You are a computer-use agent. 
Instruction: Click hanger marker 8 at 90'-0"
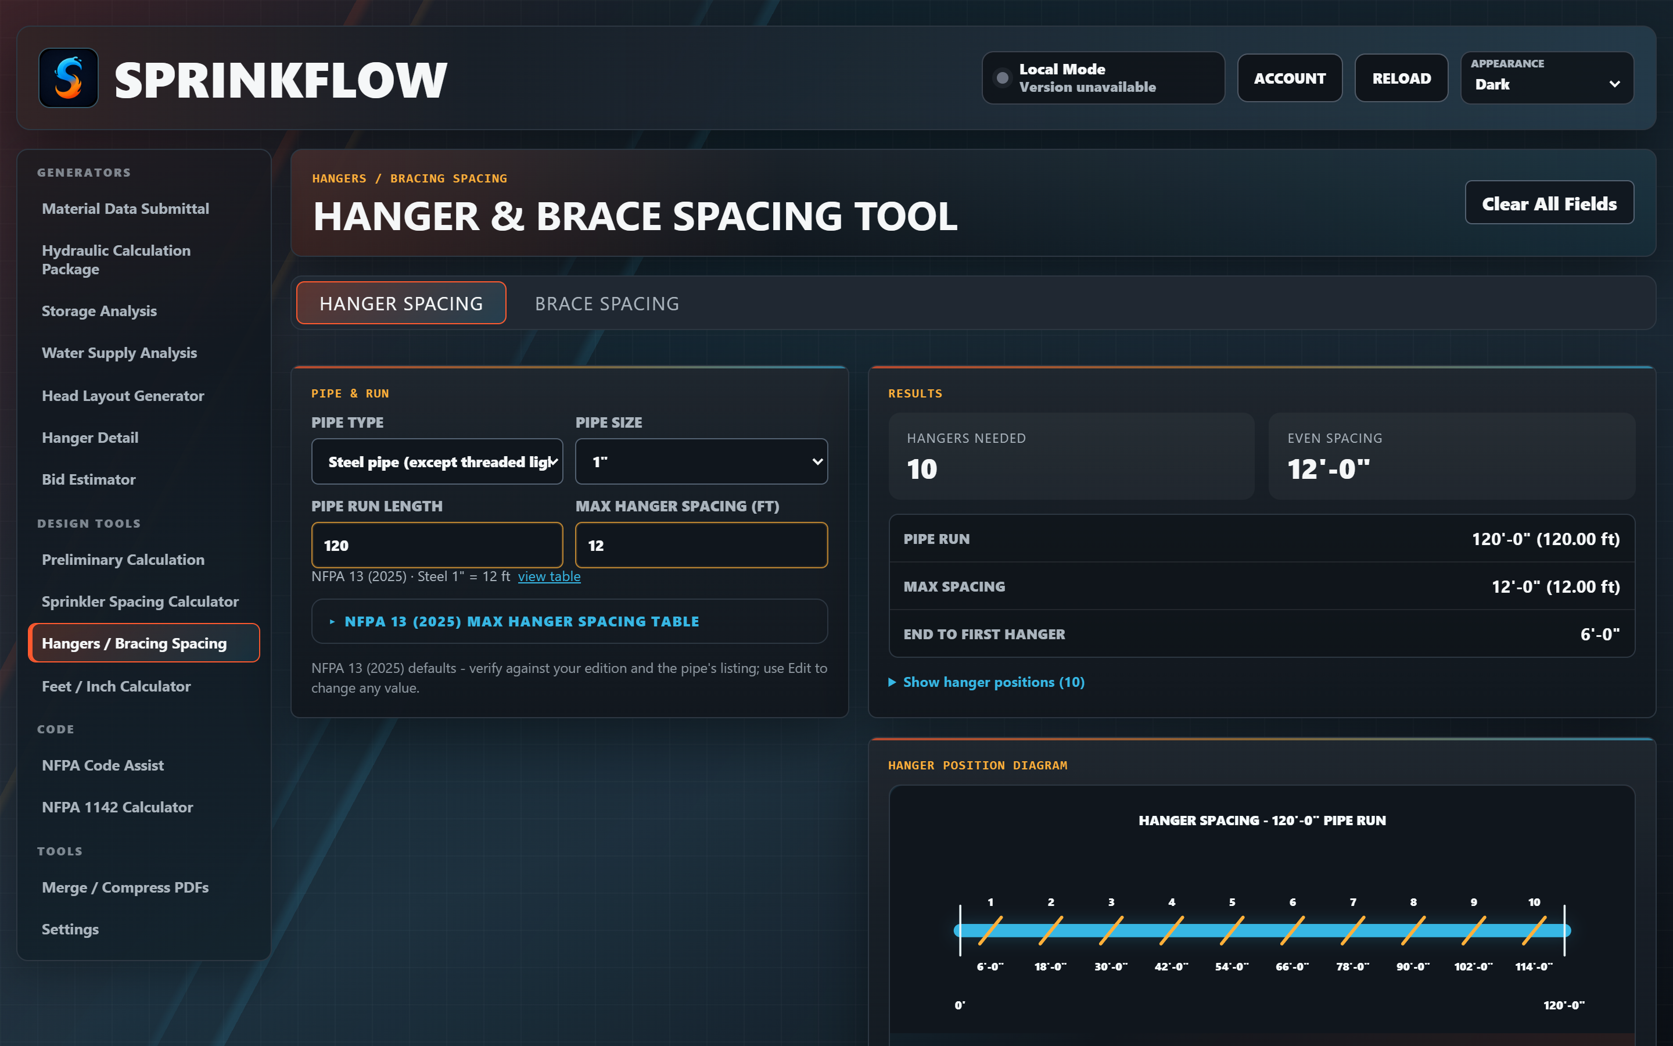pos(1413,930)
